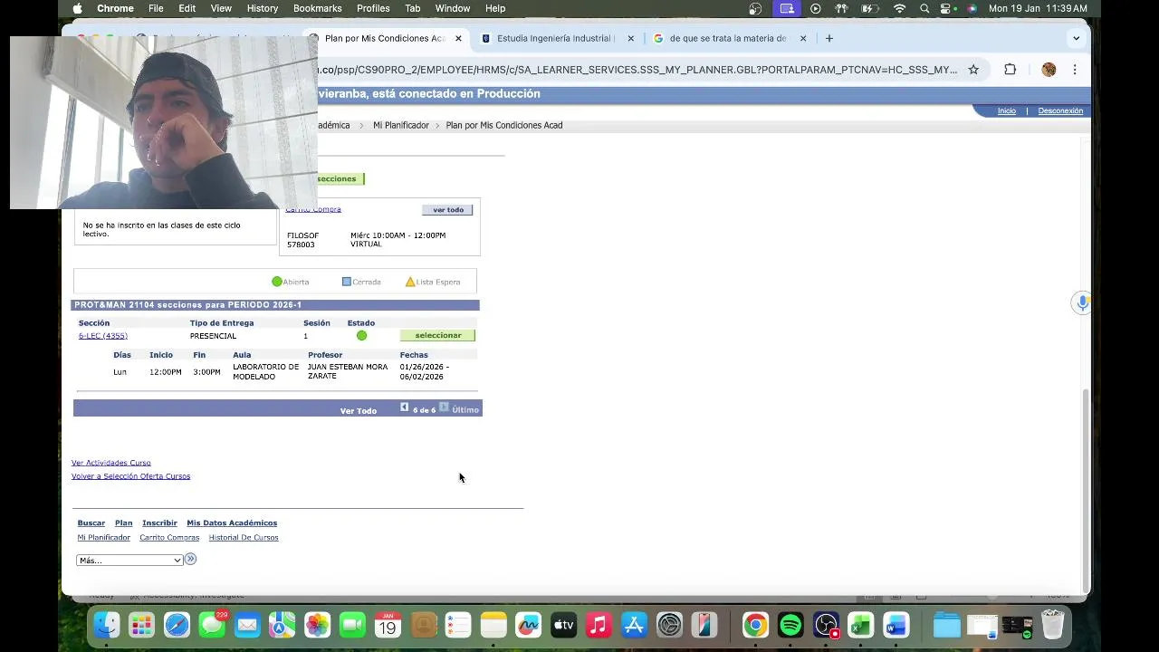Screen dimensions: 1159x652
Task: Close the Plan por Mis Condiciones tab
Action: (x=458, y=38)
